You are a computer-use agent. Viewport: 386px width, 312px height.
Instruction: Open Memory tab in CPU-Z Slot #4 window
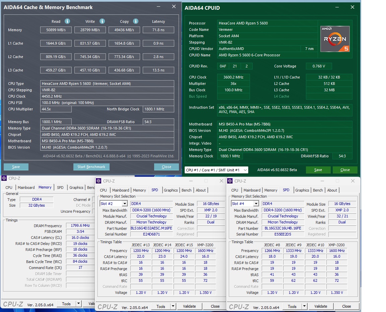click(271, 190)
